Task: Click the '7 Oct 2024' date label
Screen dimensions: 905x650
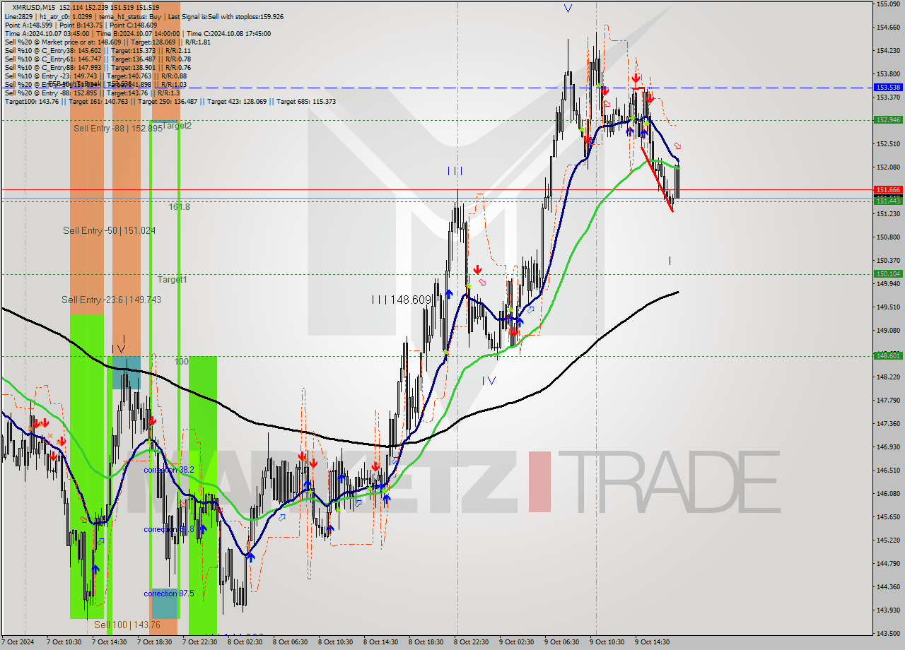Action: 19,642
